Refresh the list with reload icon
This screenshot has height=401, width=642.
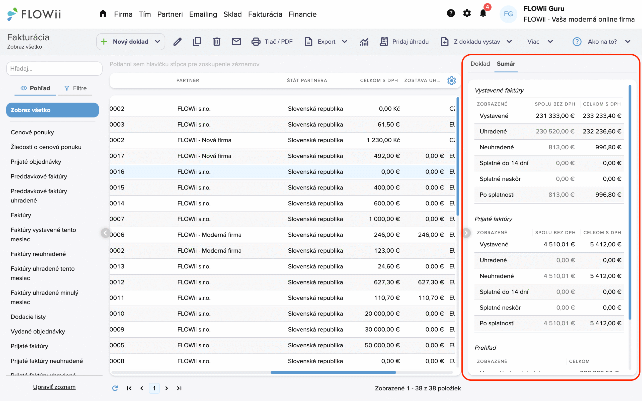[115, 388]
